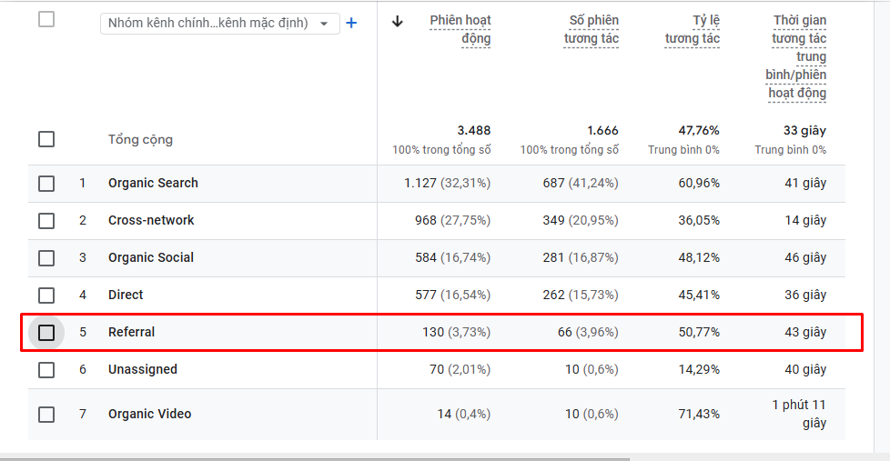Click the Số phiên tương tác column header
Image resolution: width=890 pixels, height=461 pixels.
[591, 29]
